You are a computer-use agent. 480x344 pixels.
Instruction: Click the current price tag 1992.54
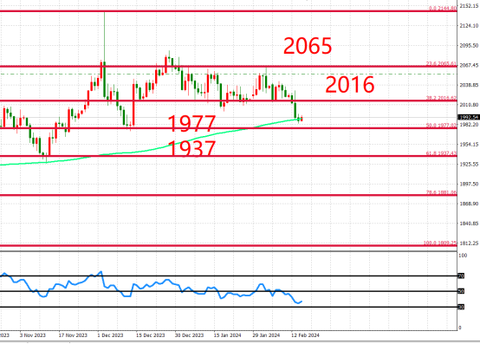pyautogui.click(x=469, y=117)
